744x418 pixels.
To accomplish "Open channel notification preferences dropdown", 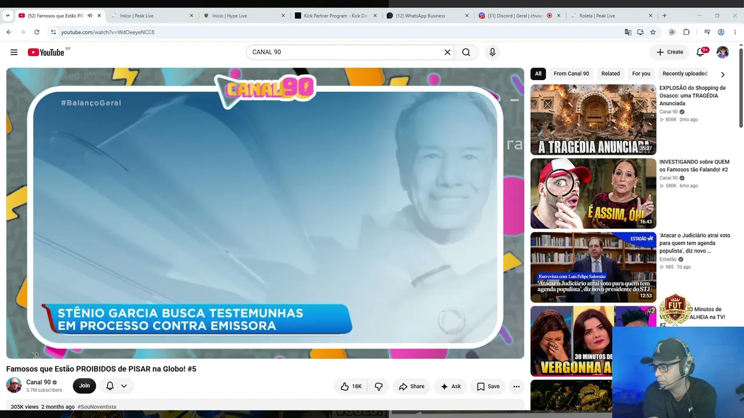I will pyautogui.click(x=117, y=385).
